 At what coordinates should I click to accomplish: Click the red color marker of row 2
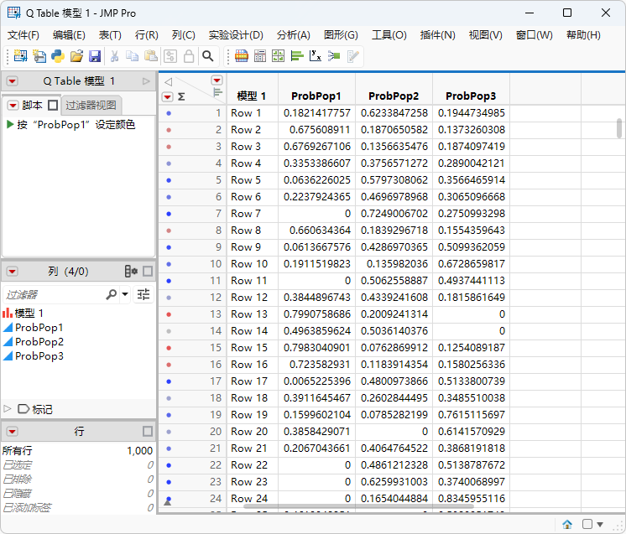click(169, 130)
